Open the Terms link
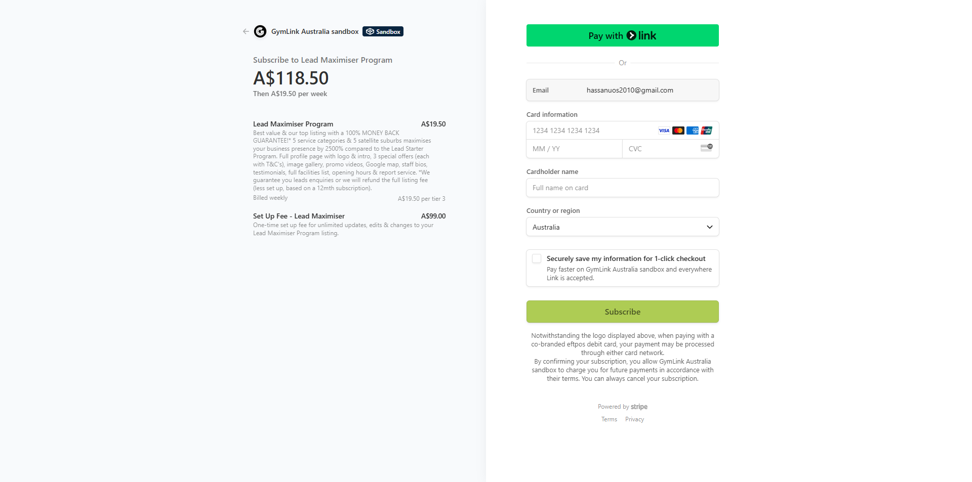 click(x=609, y=419)
